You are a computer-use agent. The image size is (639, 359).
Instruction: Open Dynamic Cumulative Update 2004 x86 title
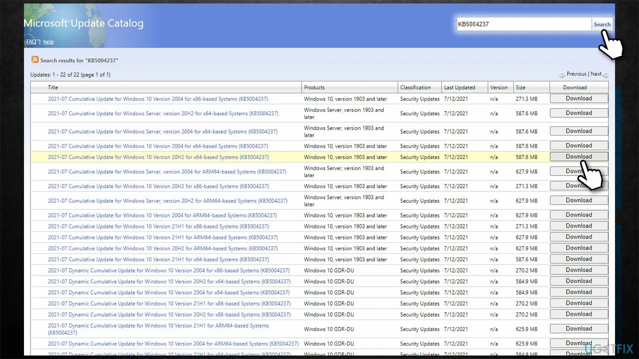[x=169, y=271]
